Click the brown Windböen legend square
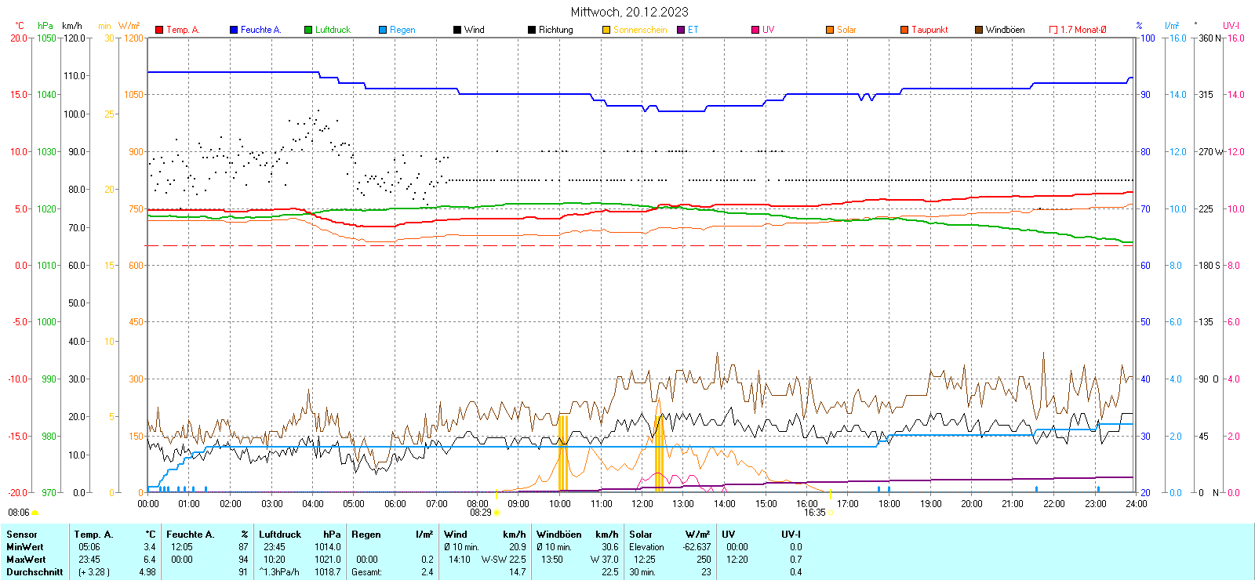Viewport: 1255px width, 580px height. (x=979, y=30)
